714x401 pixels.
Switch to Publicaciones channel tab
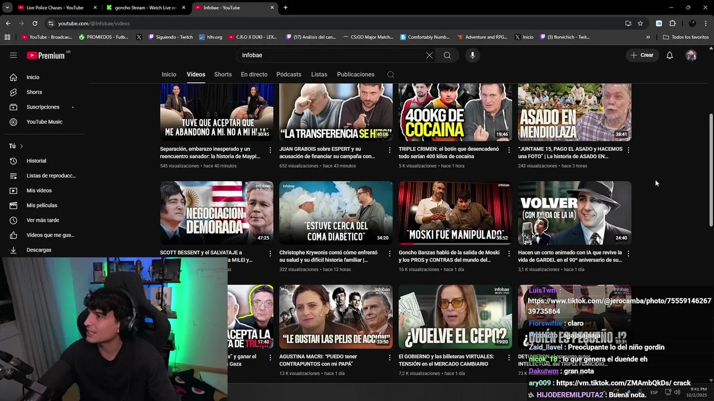[x=355, y=75]
